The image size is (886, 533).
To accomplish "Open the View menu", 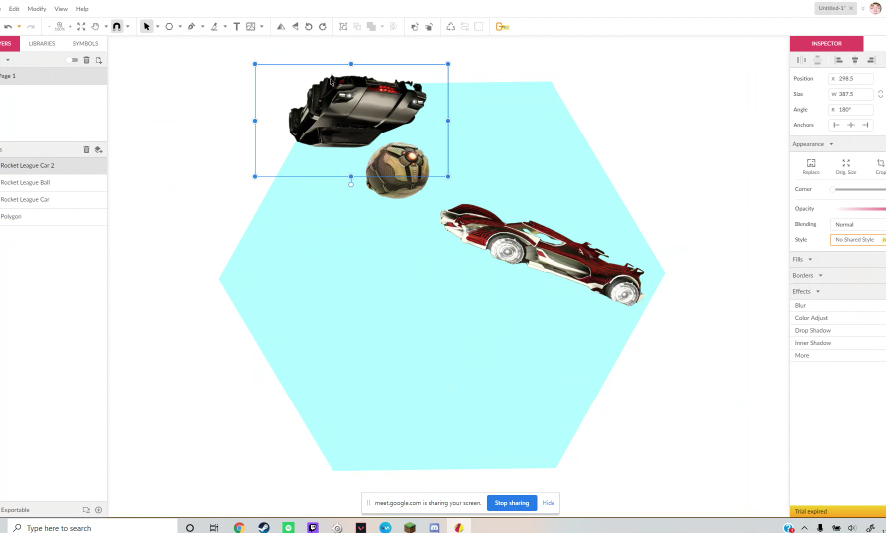I will tap(61, 9).
